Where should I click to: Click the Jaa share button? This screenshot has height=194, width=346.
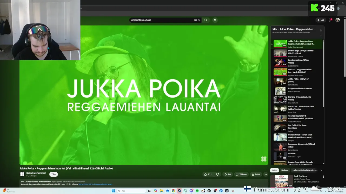[227, 174]
